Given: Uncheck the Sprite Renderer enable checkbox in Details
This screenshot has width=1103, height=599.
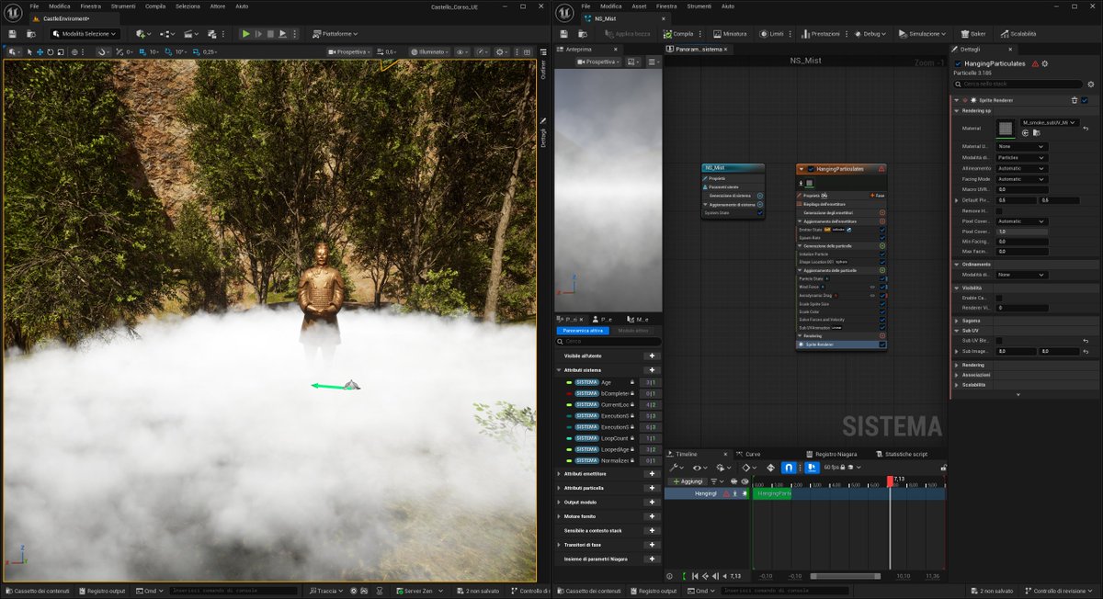Looking at the screenshot, I should point(1085,99).
